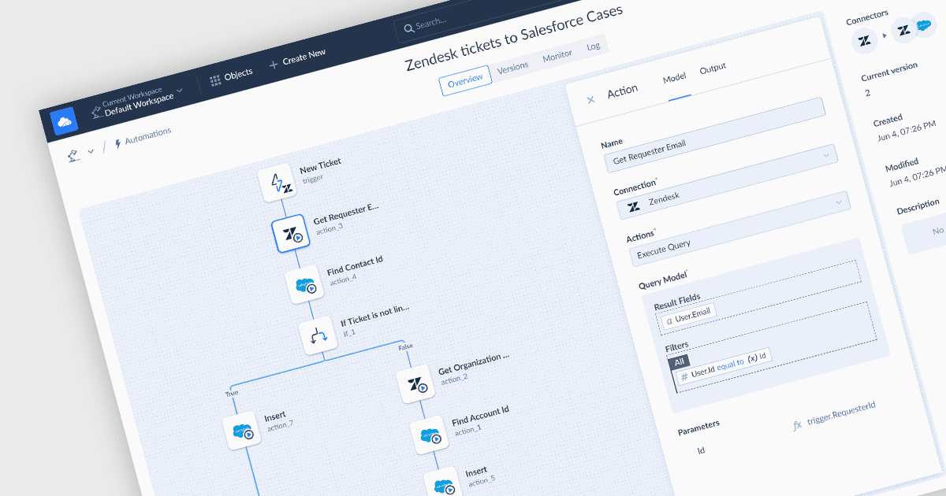Select the Get Requester Email Zendesk node

coord(292,234)
